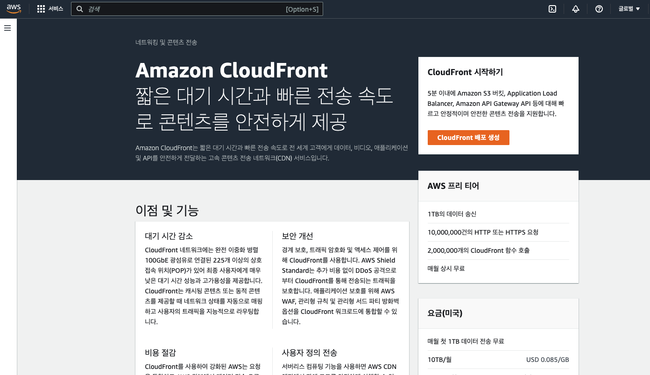
Task: Click the 요금(미국) panel heading
Action: (x=445, y=313)
